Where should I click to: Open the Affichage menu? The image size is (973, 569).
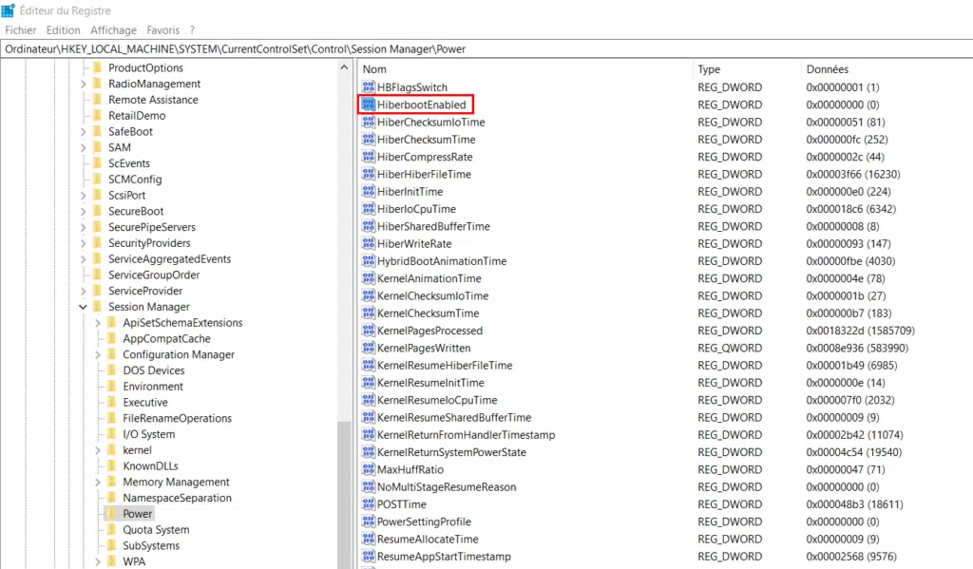click(114, 29)
